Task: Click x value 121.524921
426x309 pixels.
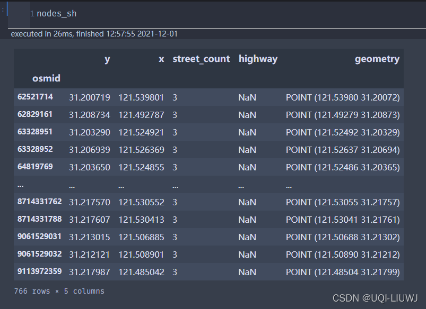Action: [141, 132]
